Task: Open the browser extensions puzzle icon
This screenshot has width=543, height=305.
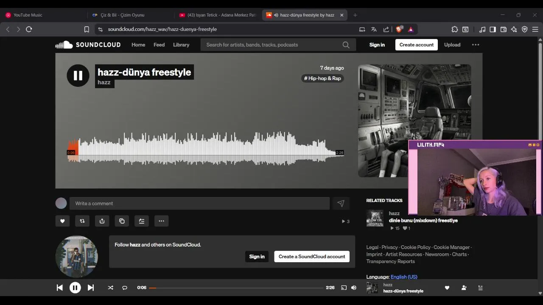Action: click(455, 29)
